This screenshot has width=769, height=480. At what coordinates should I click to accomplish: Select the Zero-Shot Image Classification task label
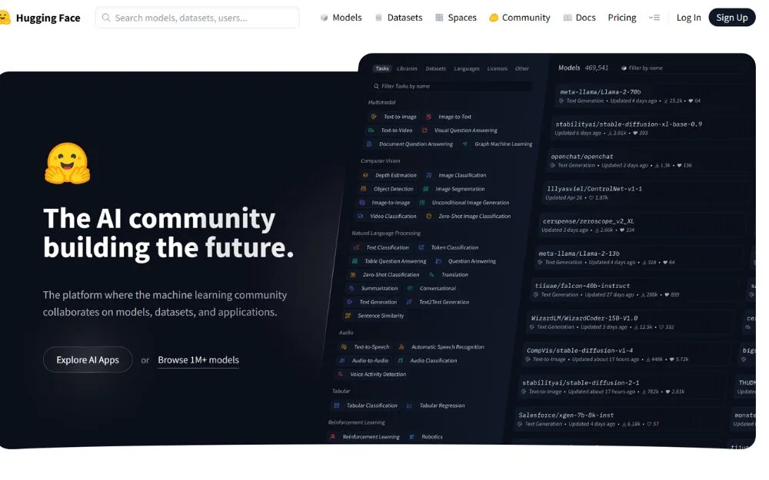474,216
